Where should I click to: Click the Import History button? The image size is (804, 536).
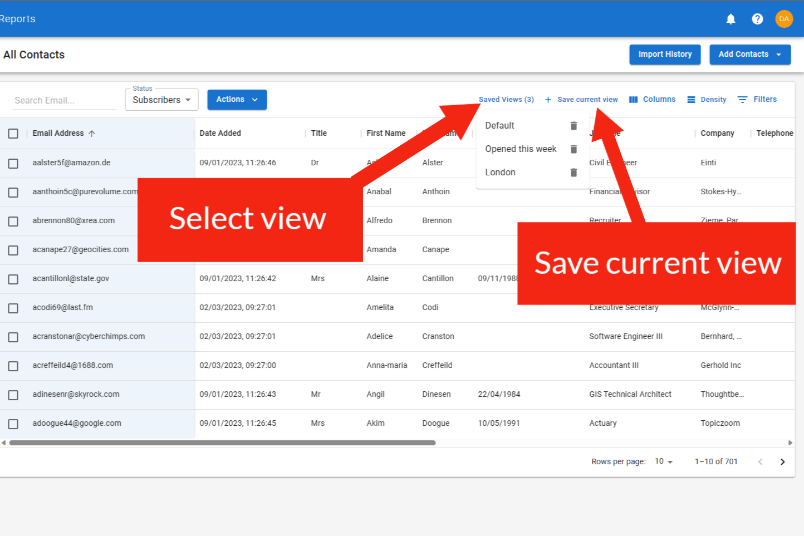click(x=665, y=55)
